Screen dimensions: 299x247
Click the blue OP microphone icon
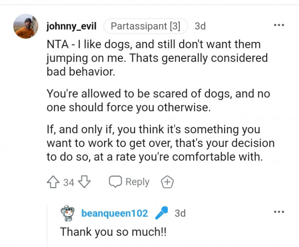(162, 213)
